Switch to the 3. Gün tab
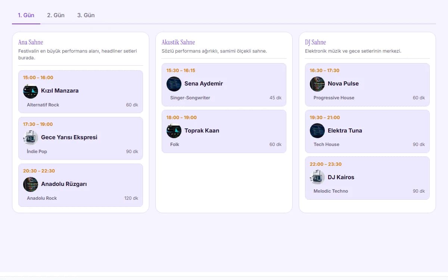The image size is (448, 280). (x=86, y=15)
